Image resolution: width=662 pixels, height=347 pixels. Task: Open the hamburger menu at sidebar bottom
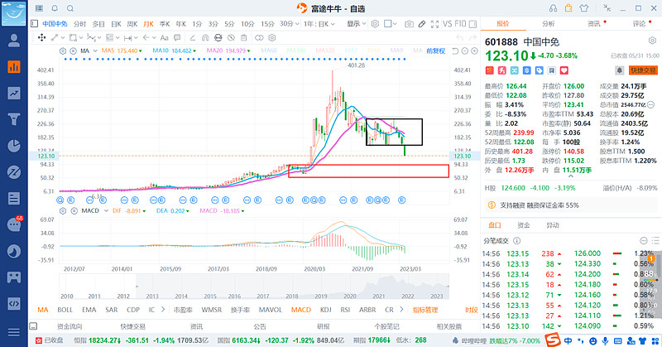(14, 332)
